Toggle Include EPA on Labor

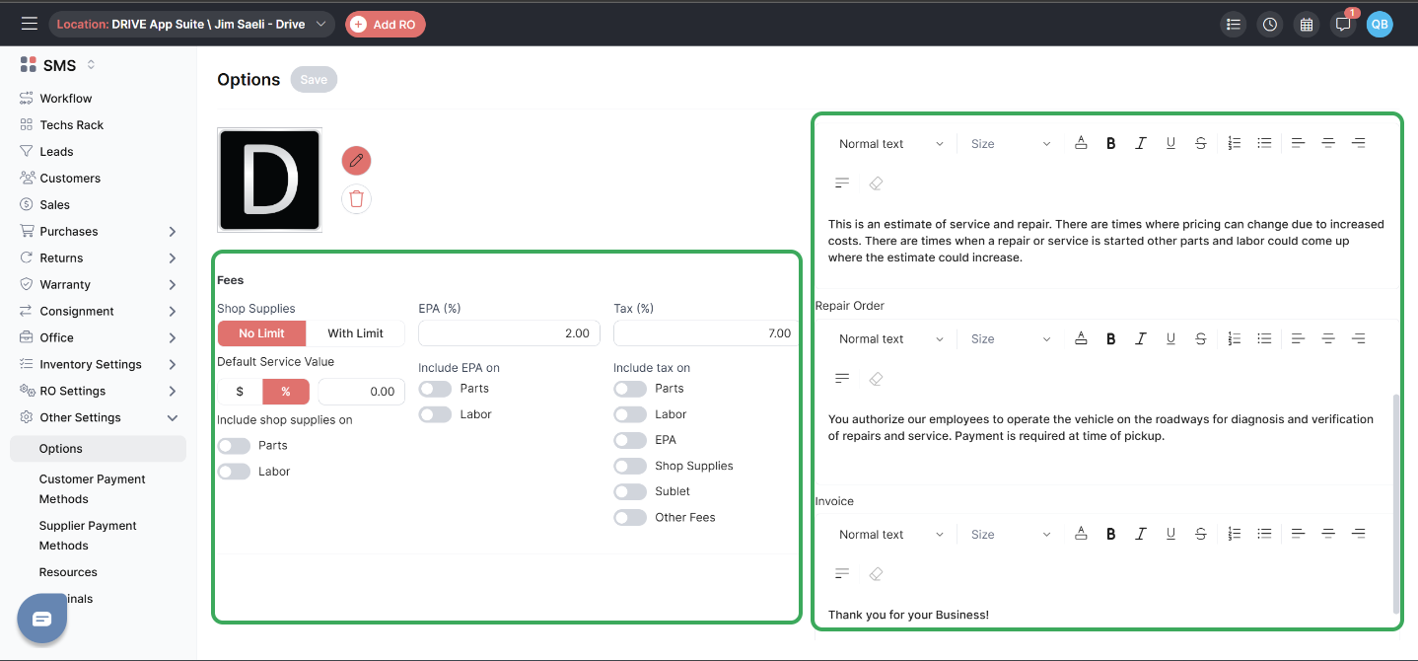(435, 414)
